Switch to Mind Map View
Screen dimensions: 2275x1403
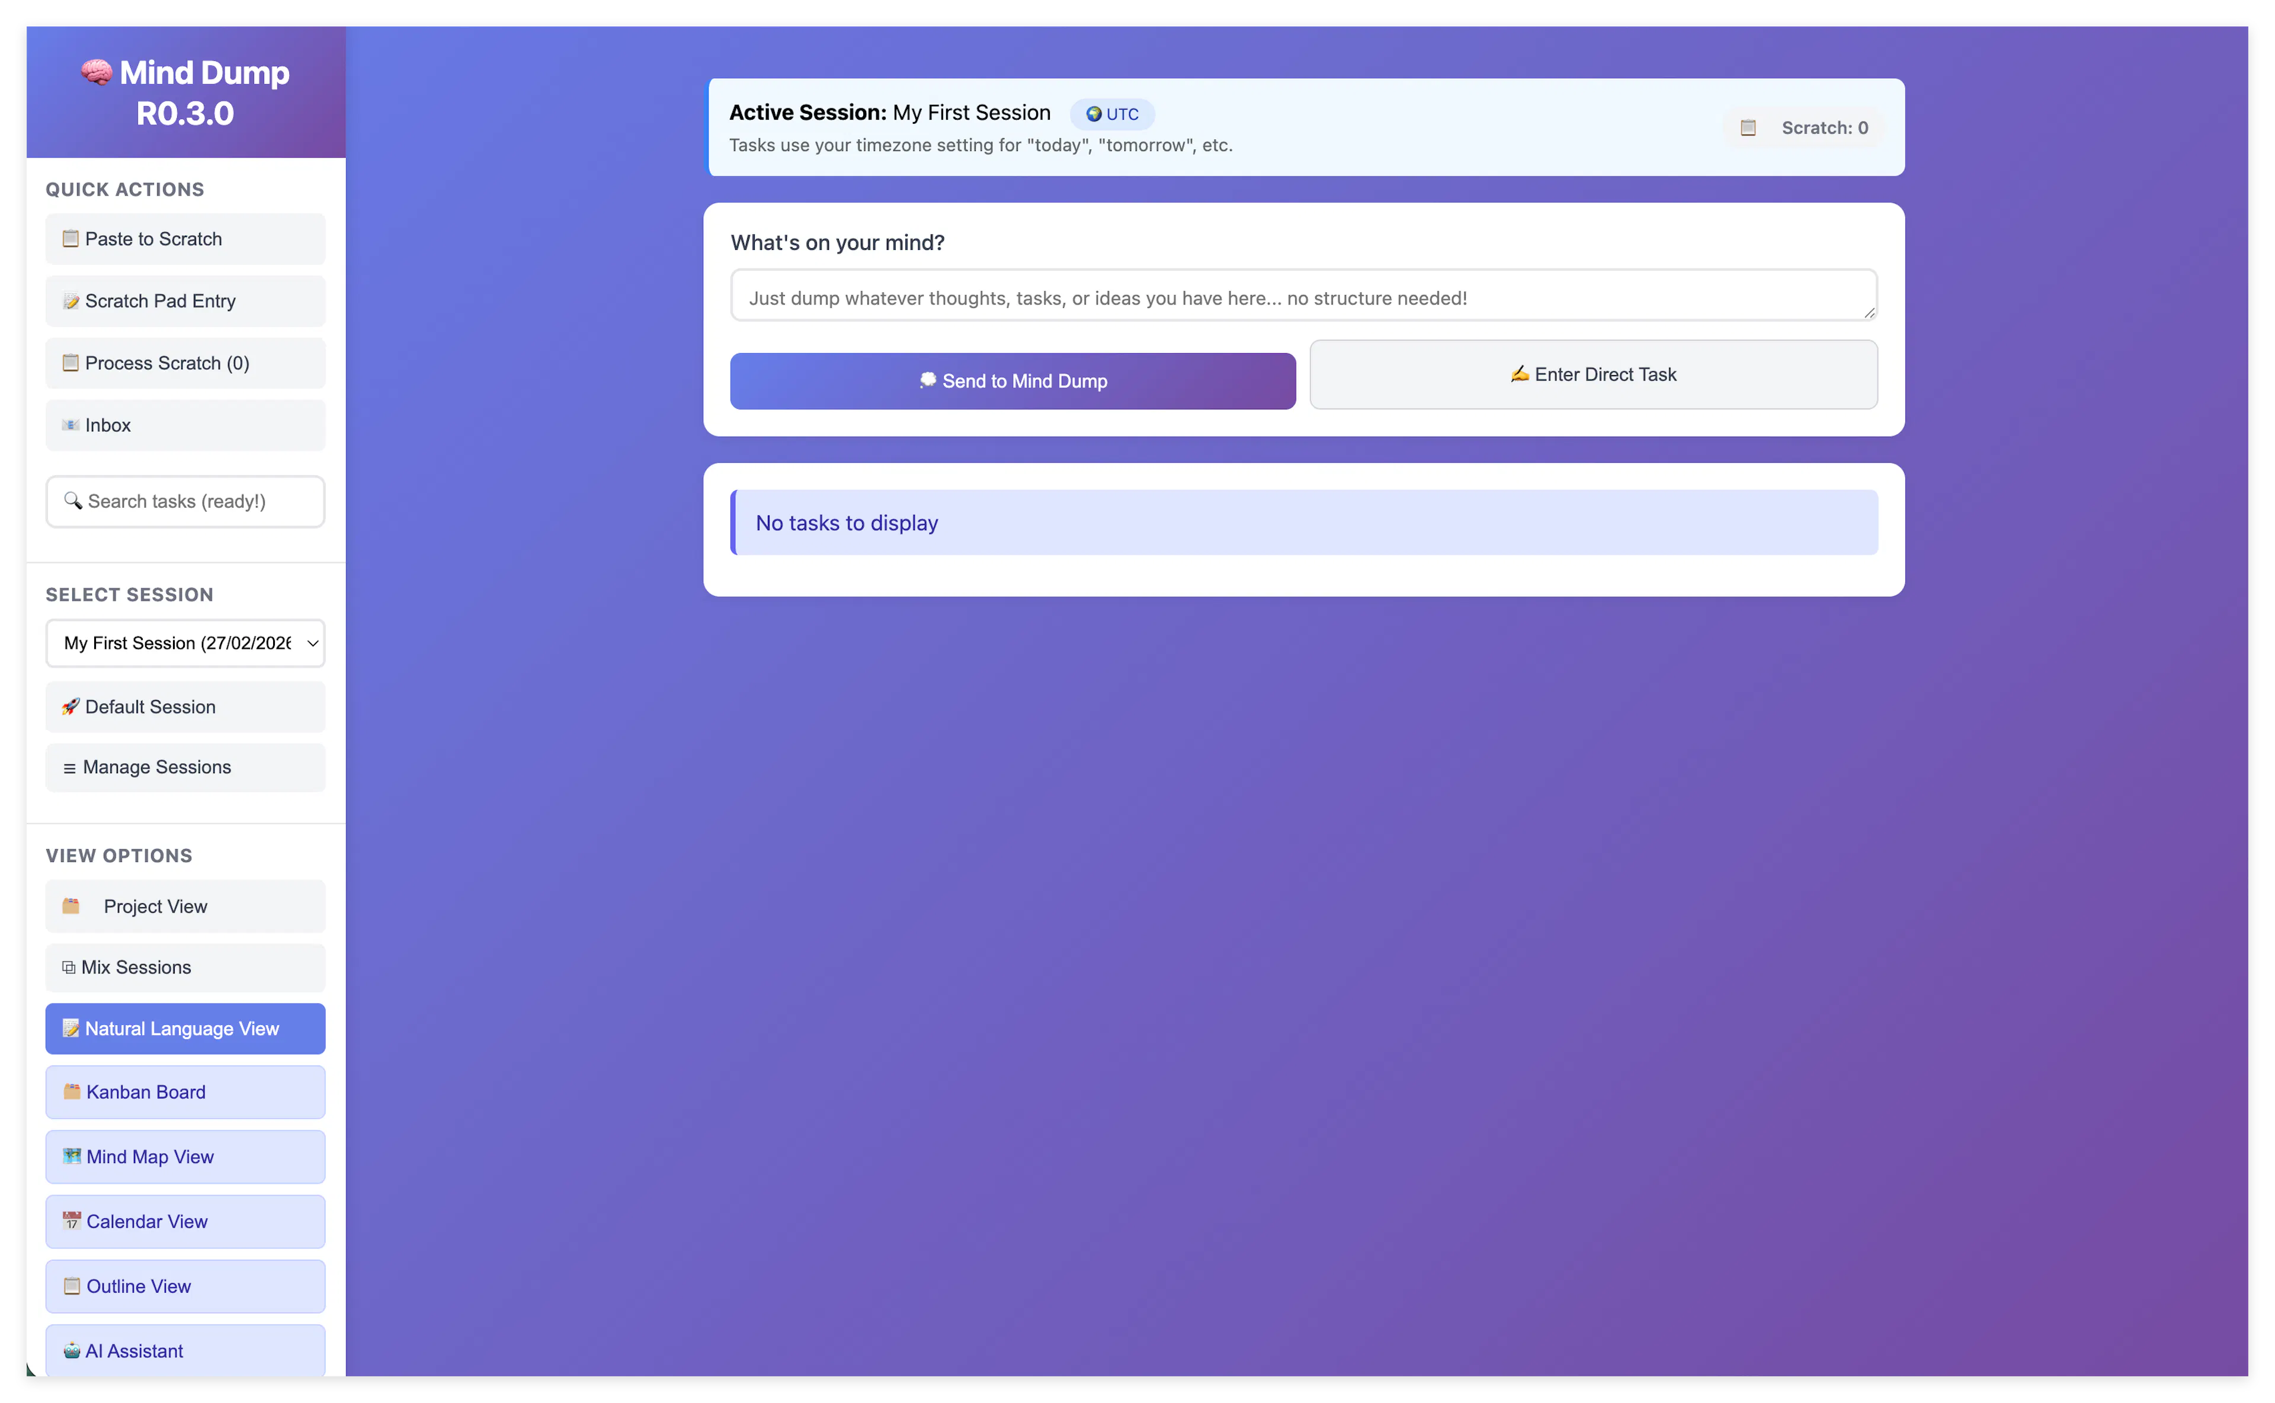[185, 1157]
